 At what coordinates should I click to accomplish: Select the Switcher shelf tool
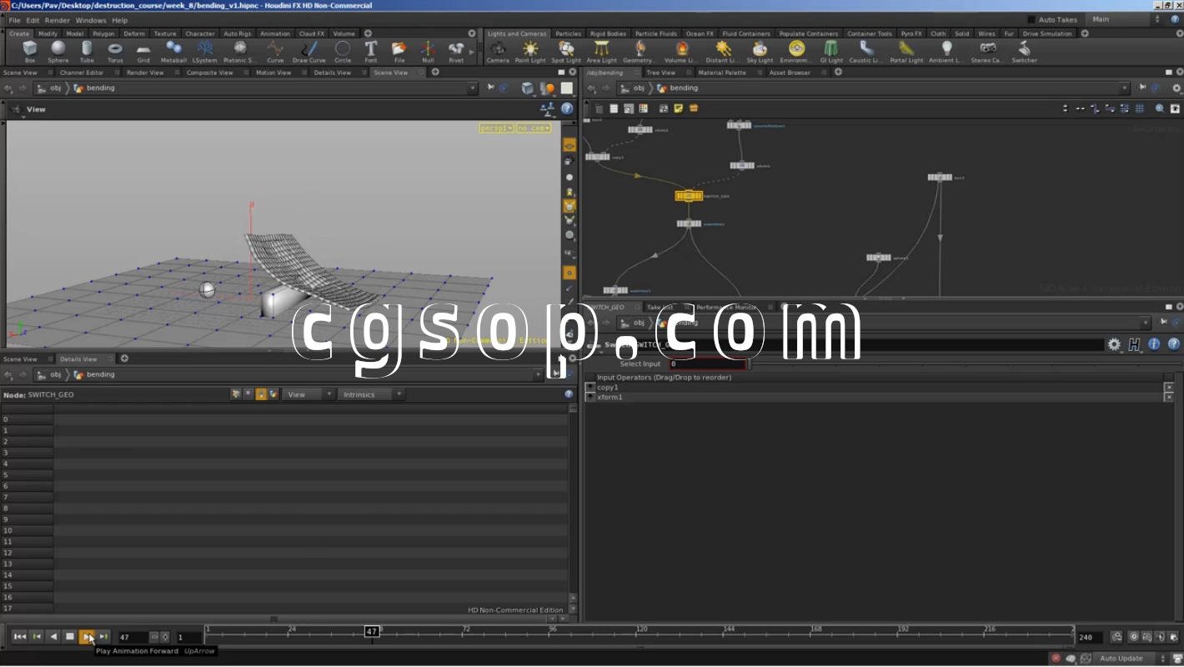[x=1024, y=52]
